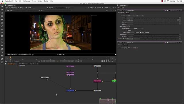This screenshot has width=184, height=104.
Task: Uncheck the black outside checkbox
Action: (x=140, y=32)
